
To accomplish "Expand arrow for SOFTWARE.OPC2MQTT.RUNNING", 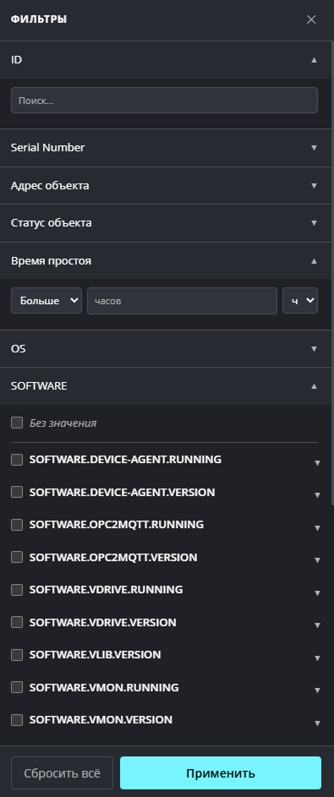I will 317,528.
